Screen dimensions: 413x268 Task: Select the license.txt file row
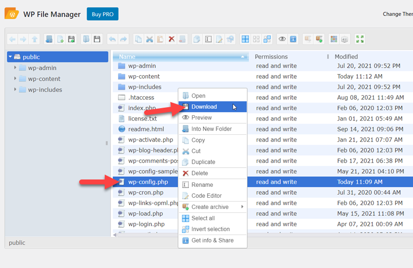(263, 119)
